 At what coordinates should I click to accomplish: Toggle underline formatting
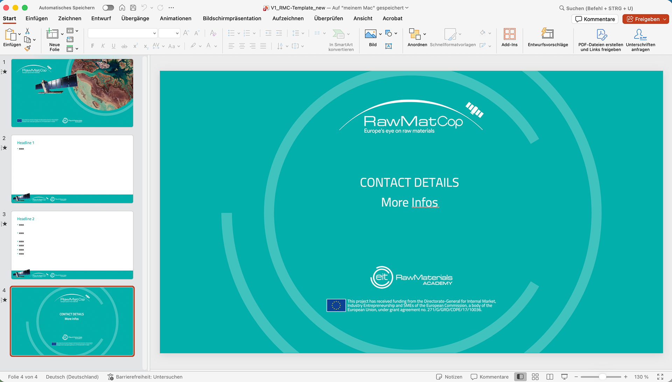[x=113, y=46]
